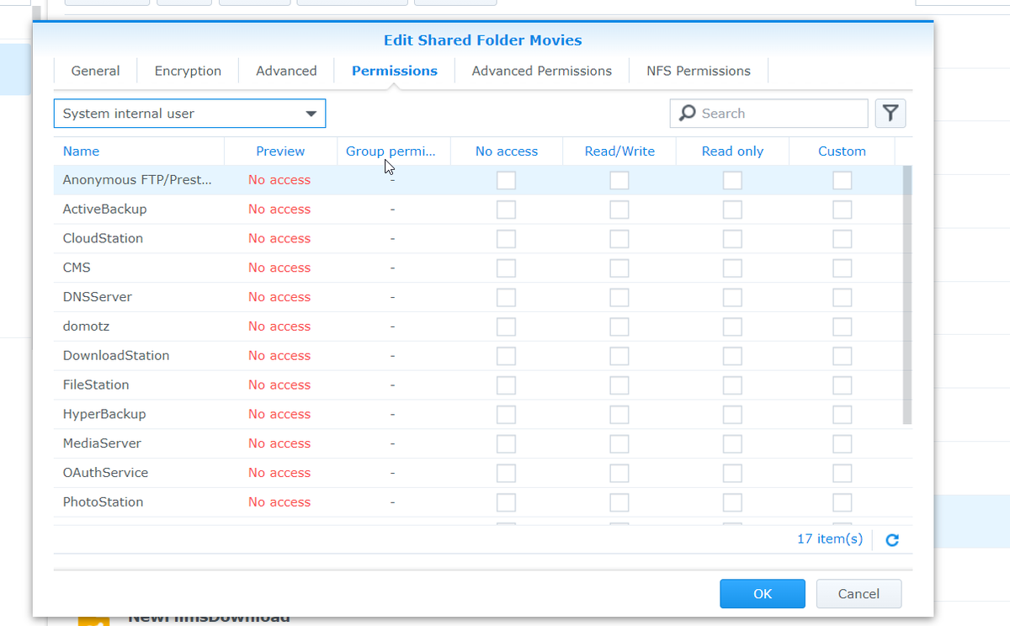
Task: Switch to the Encryption tab
Action: coord(188,71)
